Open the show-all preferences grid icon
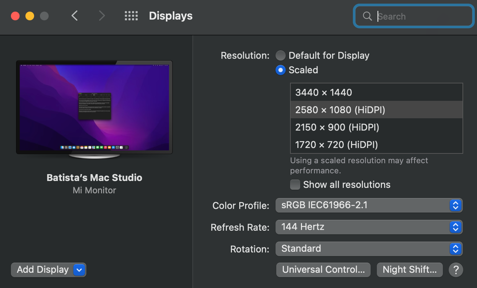 (x=131, y=16)
